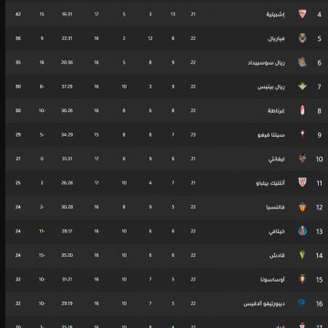Open team name ريال سوسييداد link
The image size is (328, 328).
[x=266, y=63]
